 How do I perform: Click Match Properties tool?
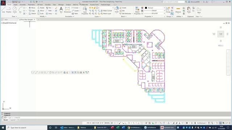pos(137,10)
